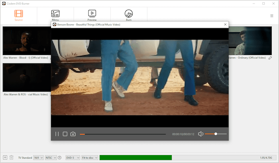Add a video with the plus icon
279x163 pixels.
5,157
